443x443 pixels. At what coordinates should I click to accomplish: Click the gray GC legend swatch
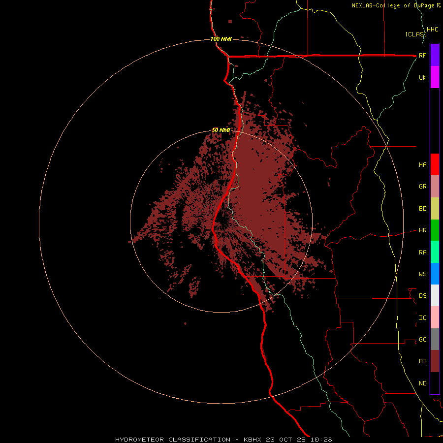click(435, 339)
